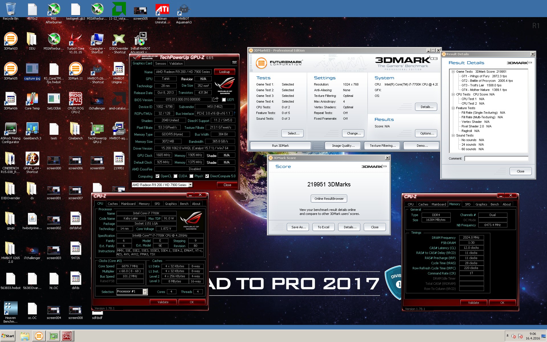Open Processor #1 selection dropdown
The width and height of the screenshot is (547, 342).
point(145,292)
